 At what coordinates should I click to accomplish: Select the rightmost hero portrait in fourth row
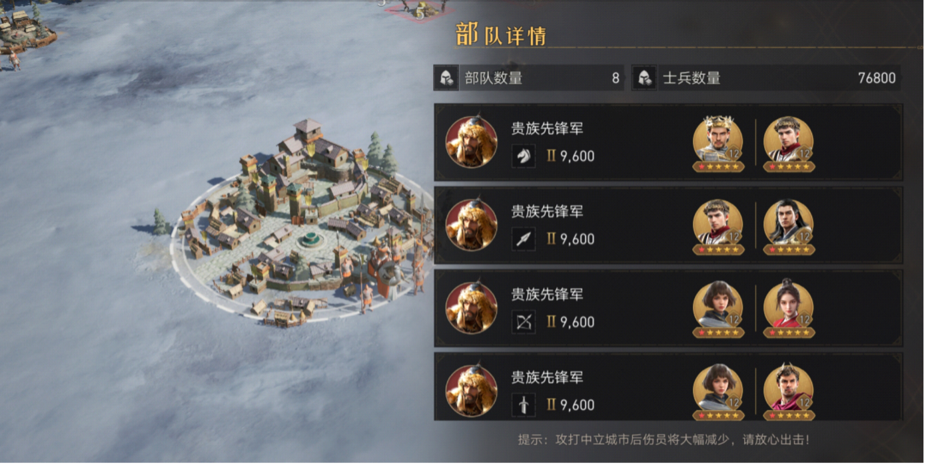(x=789, y=392)
